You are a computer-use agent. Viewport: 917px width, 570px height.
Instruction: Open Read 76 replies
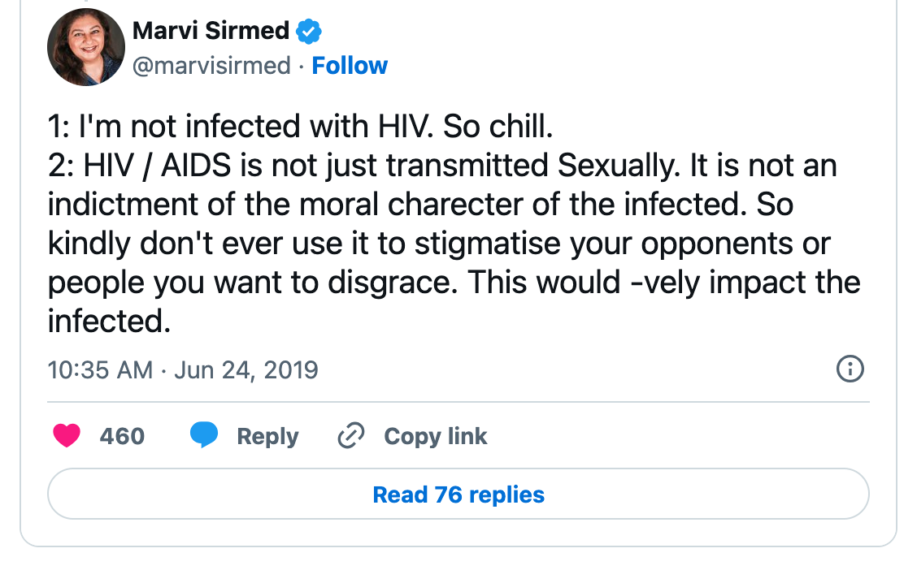point(458,494)
